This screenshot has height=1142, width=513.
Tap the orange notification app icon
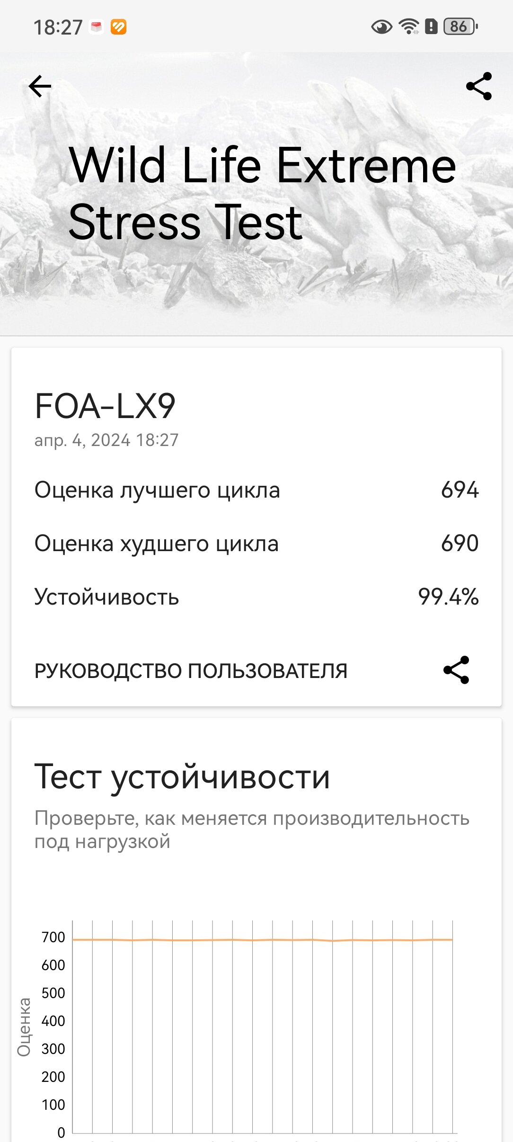pos(119,27)
